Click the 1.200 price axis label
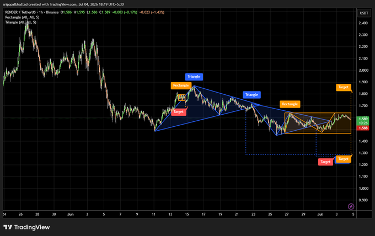This screenshot has height=236, width=375. [363, 164]
